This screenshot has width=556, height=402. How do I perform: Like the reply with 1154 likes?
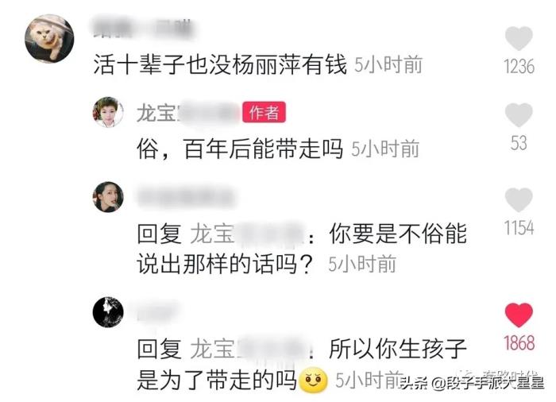[519, 200]
